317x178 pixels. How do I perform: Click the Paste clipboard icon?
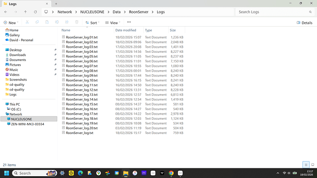[x=47, y=22]
